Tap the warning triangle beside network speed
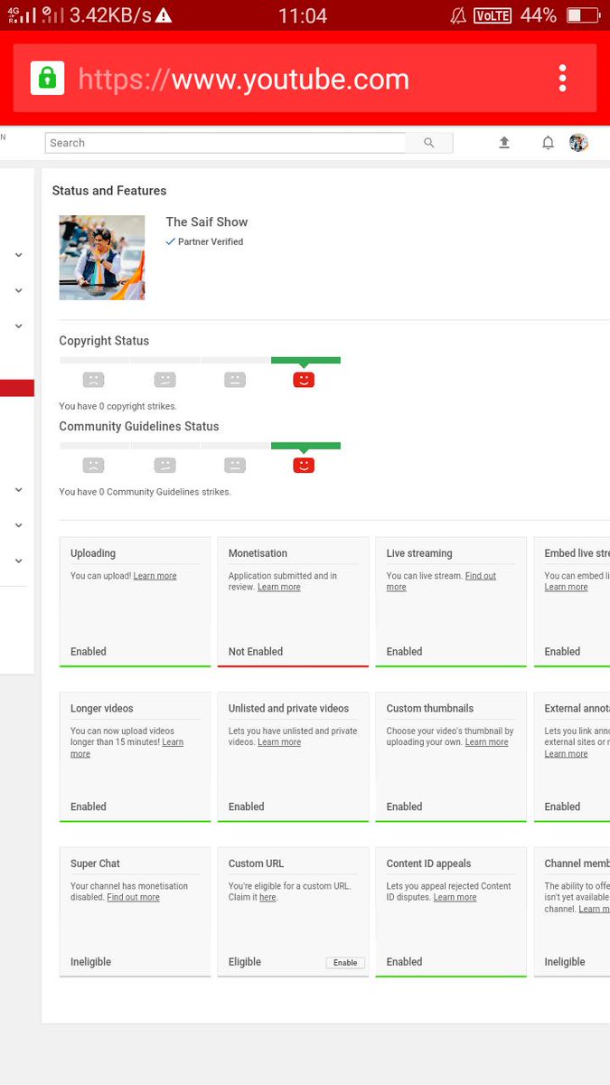The width and height of the screenshot is (610, 1085). click(164, 15)
